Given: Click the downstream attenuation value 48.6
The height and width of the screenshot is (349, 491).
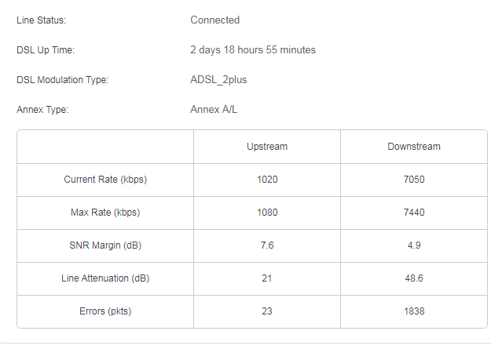Looking at the screenshot, I should tap(414, 278).
